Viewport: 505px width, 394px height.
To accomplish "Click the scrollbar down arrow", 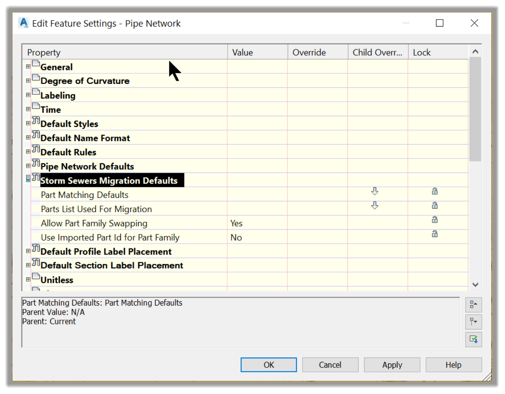I will (475, 285).
